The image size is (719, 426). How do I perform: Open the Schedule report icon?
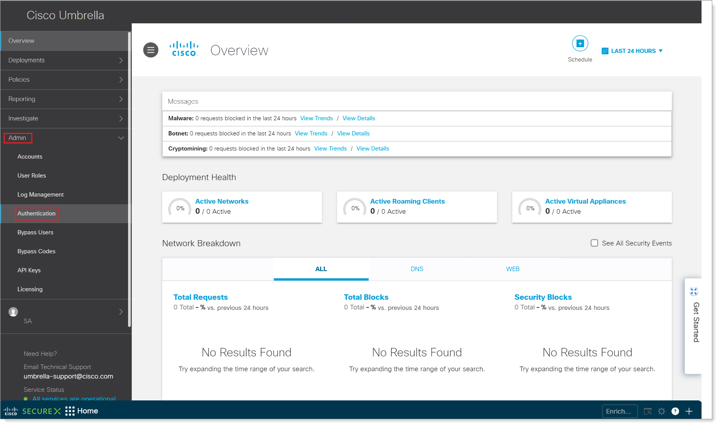coord(580,44)
